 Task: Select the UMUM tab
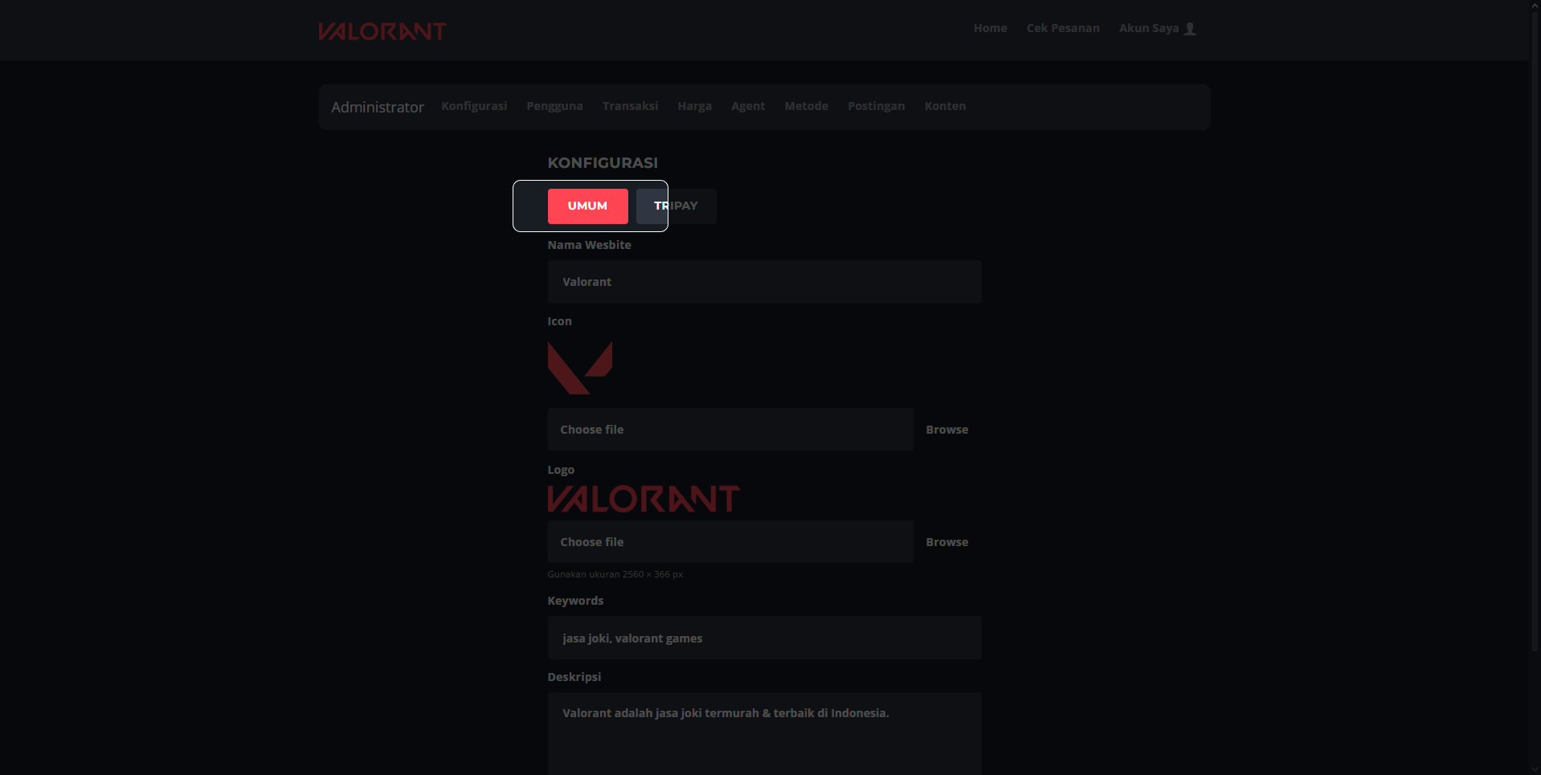[x=587, y=206]
